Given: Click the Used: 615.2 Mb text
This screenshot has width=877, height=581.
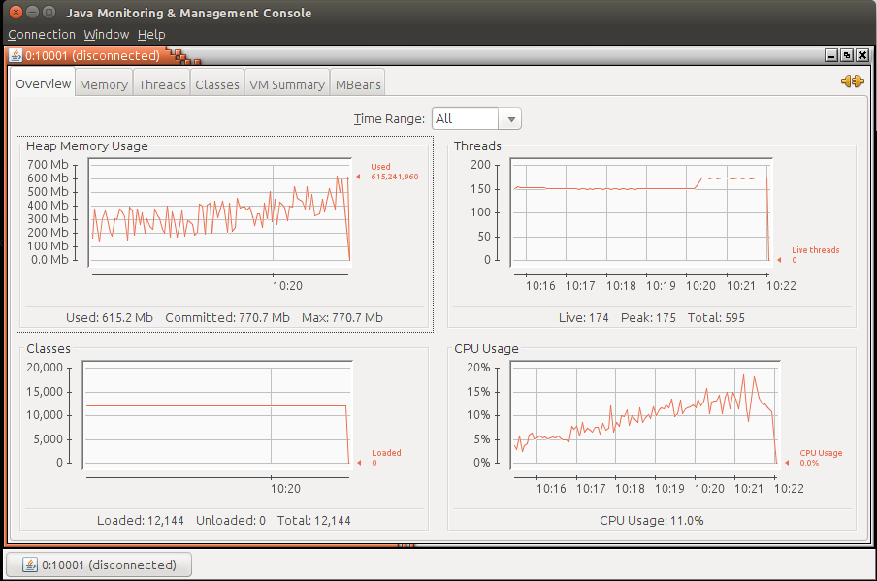Looking at the screenshot, I should tap(110, 317).
